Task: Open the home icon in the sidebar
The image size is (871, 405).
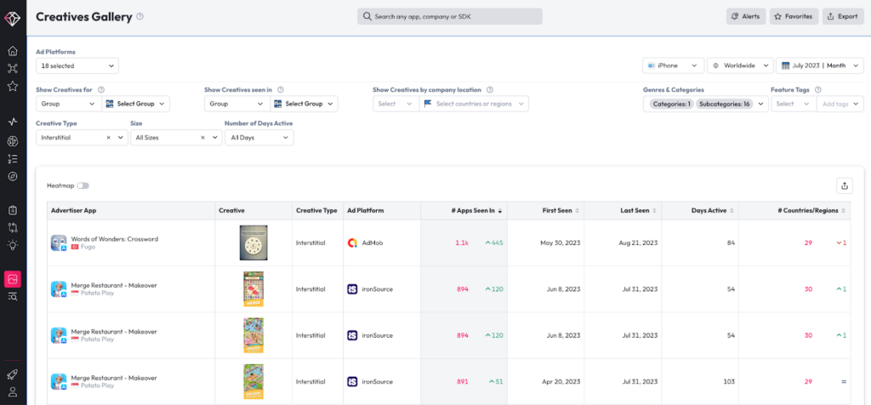Action: (x=13, y=51)
